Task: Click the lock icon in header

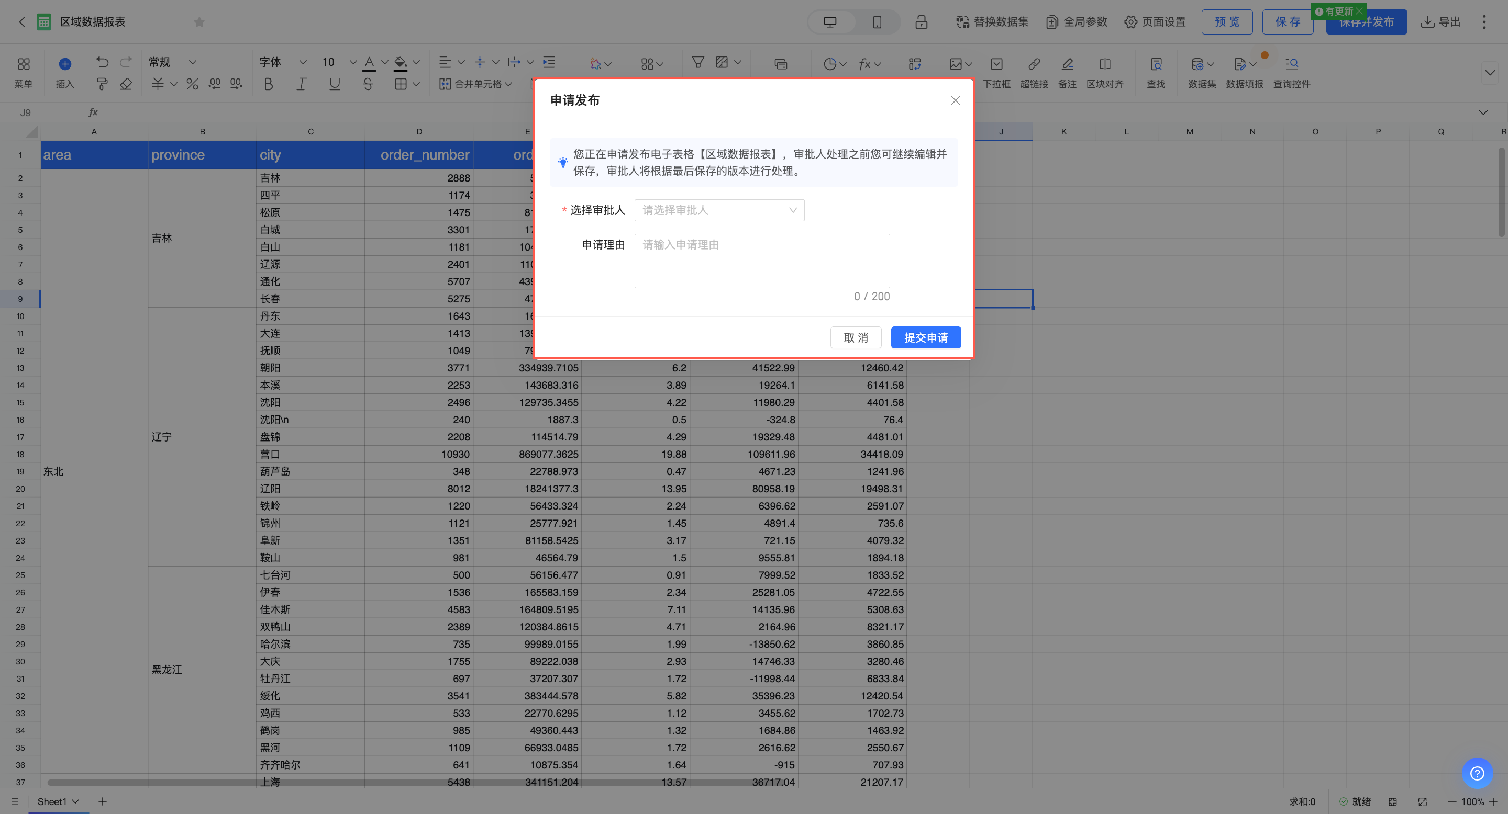Action: click(921, 22)
